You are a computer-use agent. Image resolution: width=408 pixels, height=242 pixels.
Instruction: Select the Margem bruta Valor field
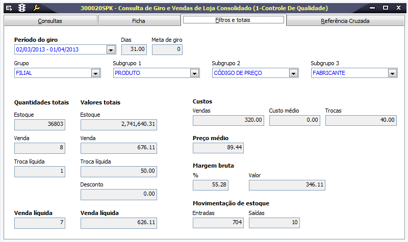point(287,184)
